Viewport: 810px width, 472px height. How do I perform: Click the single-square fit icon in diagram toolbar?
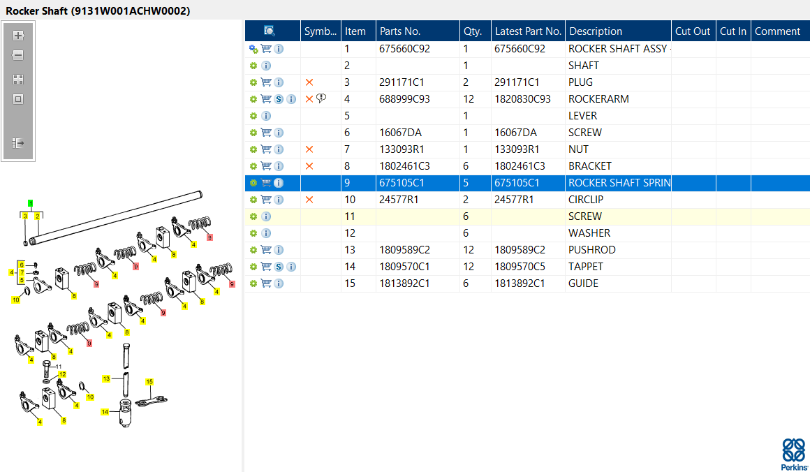pyautogui.click(x=18, y=99)
